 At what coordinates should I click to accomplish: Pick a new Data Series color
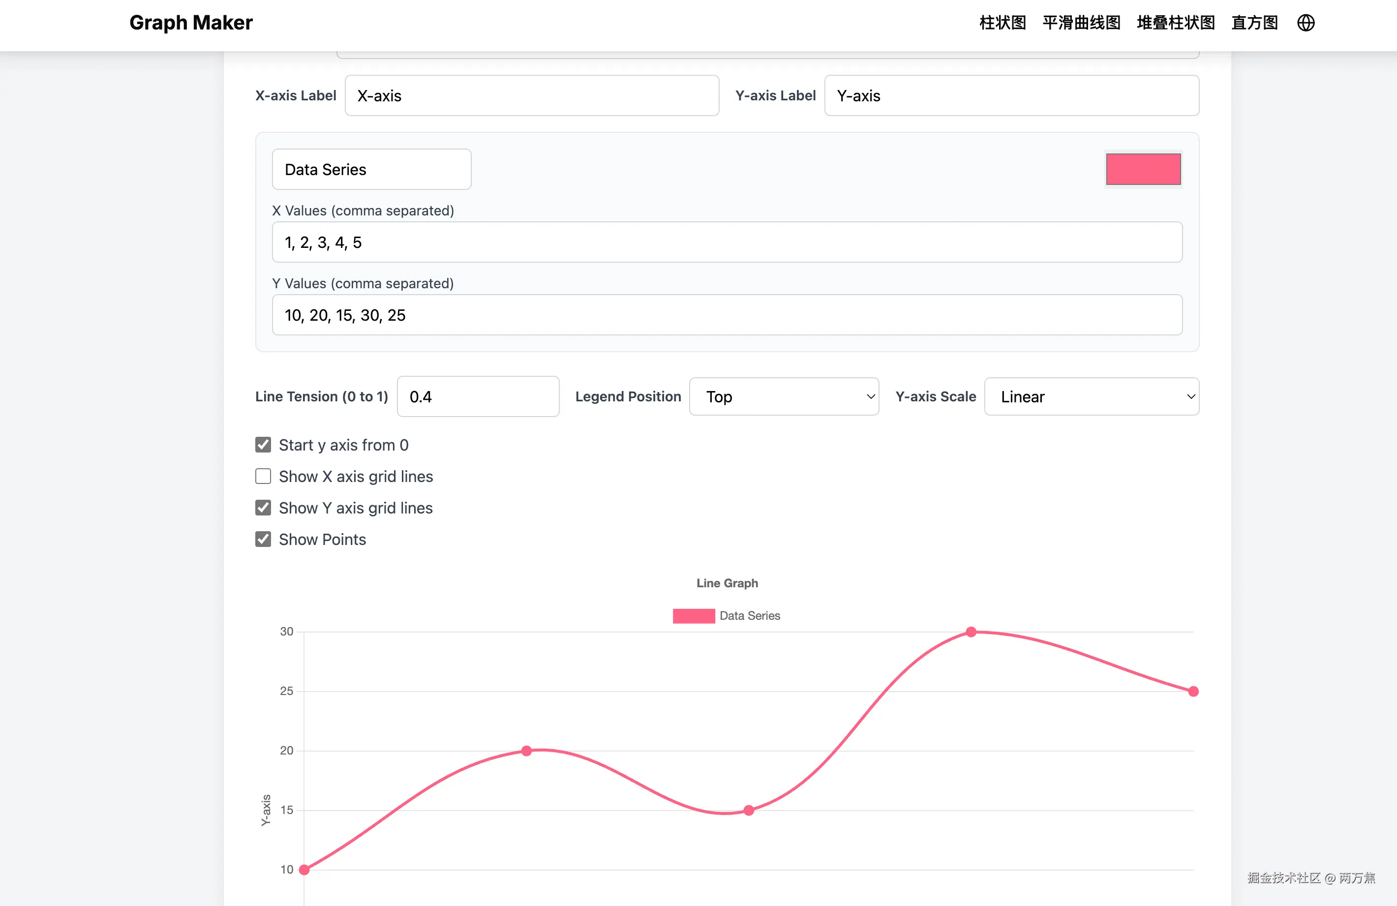[1142, 169]
